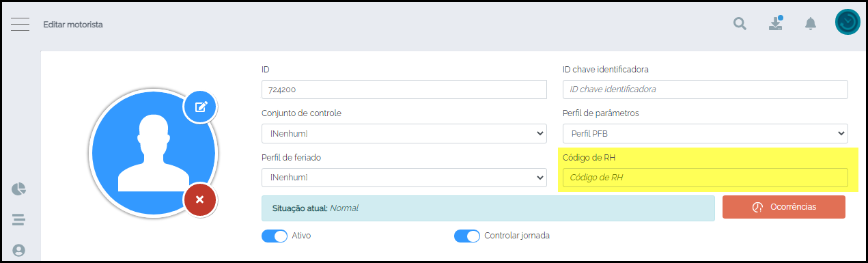
Task: Expand the Conjunto de controle dropdown
Action: [404, 133]
